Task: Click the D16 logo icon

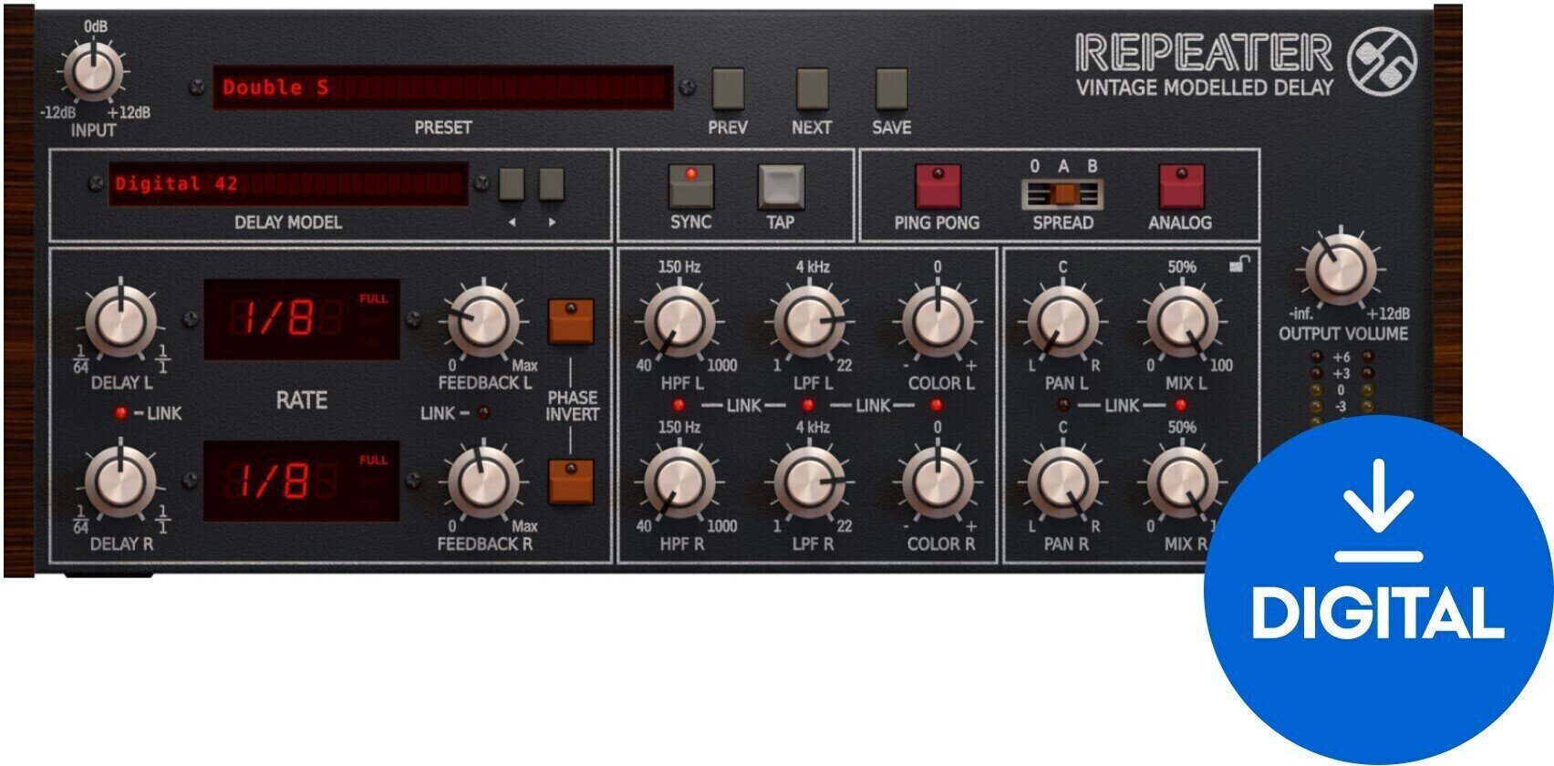Action: pyautogui.click(x=1382, y=62)
